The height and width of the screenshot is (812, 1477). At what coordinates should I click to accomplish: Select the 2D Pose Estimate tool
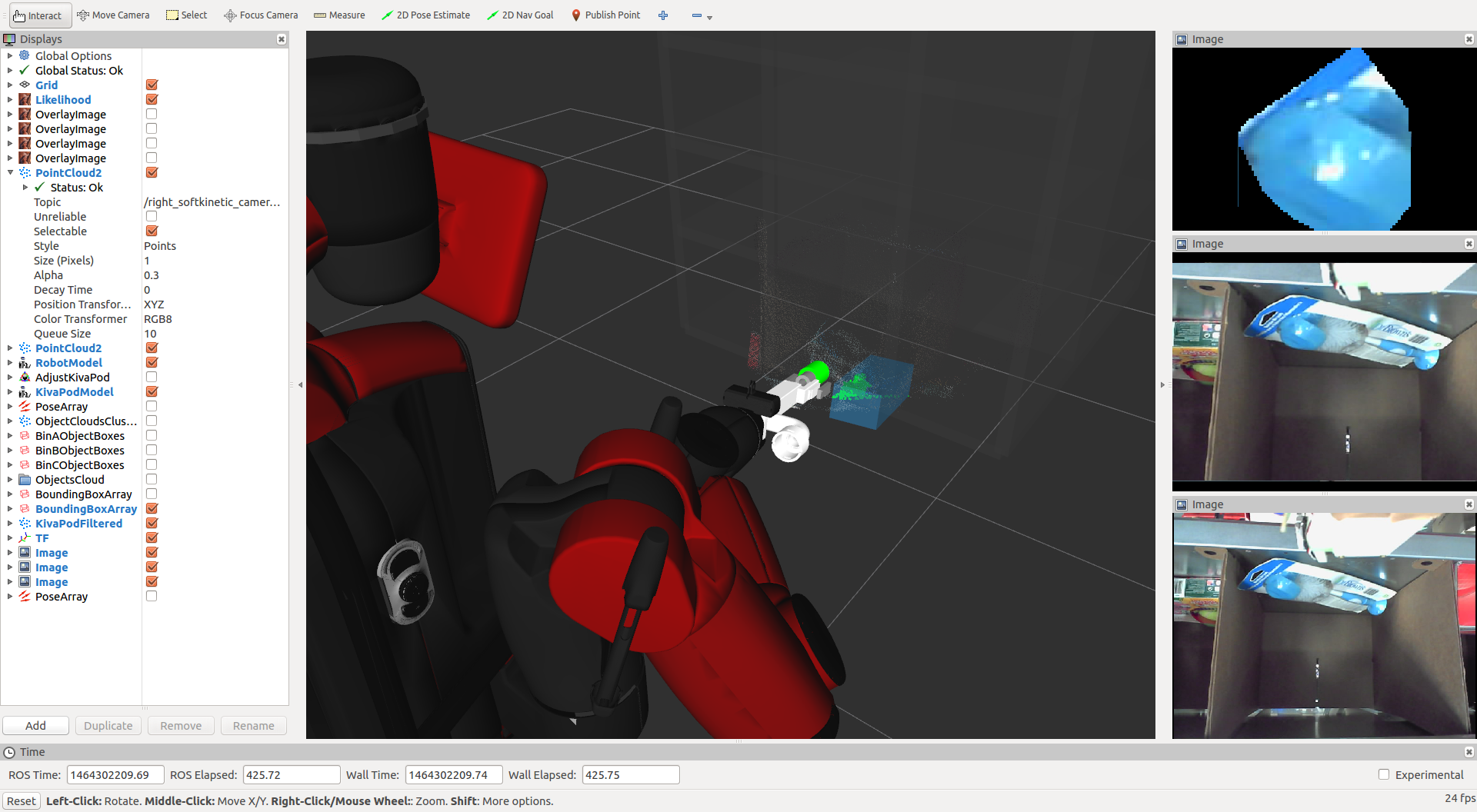coord(426,15)
